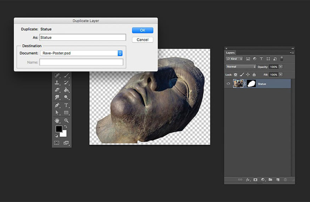
Task: Select the Horizontal Type tool
Action: click(x=67, y=105)
